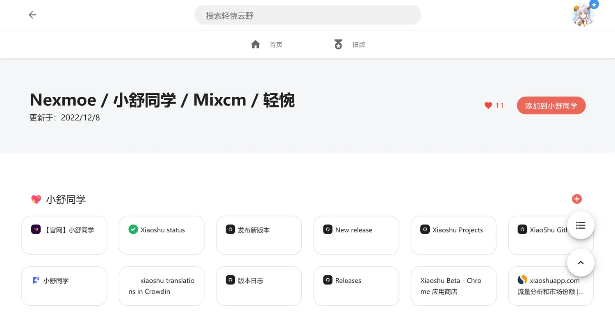
Task: Click the 小舒同学 section heading text
Action: click(66, 200)
